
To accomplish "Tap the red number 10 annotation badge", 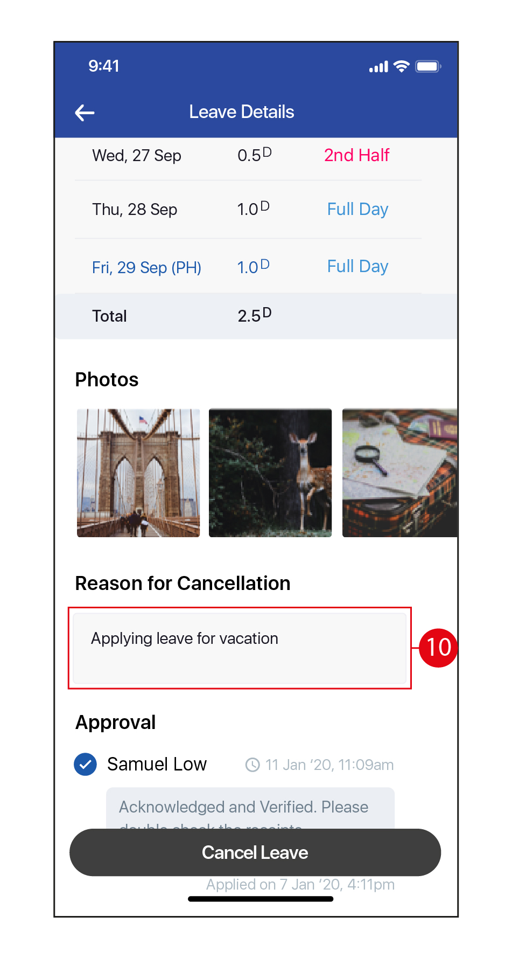I will (438, 647).
